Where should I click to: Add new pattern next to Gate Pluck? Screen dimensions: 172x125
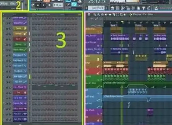coord(106,8)
